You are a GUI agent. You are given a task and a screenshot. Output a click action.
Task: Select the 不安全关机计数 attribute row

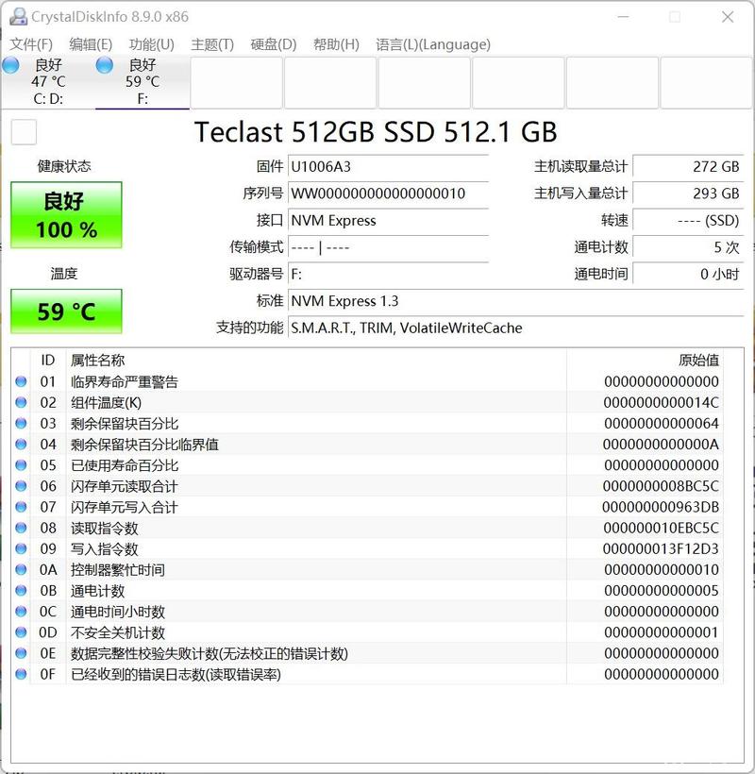(x=367, y=632)
